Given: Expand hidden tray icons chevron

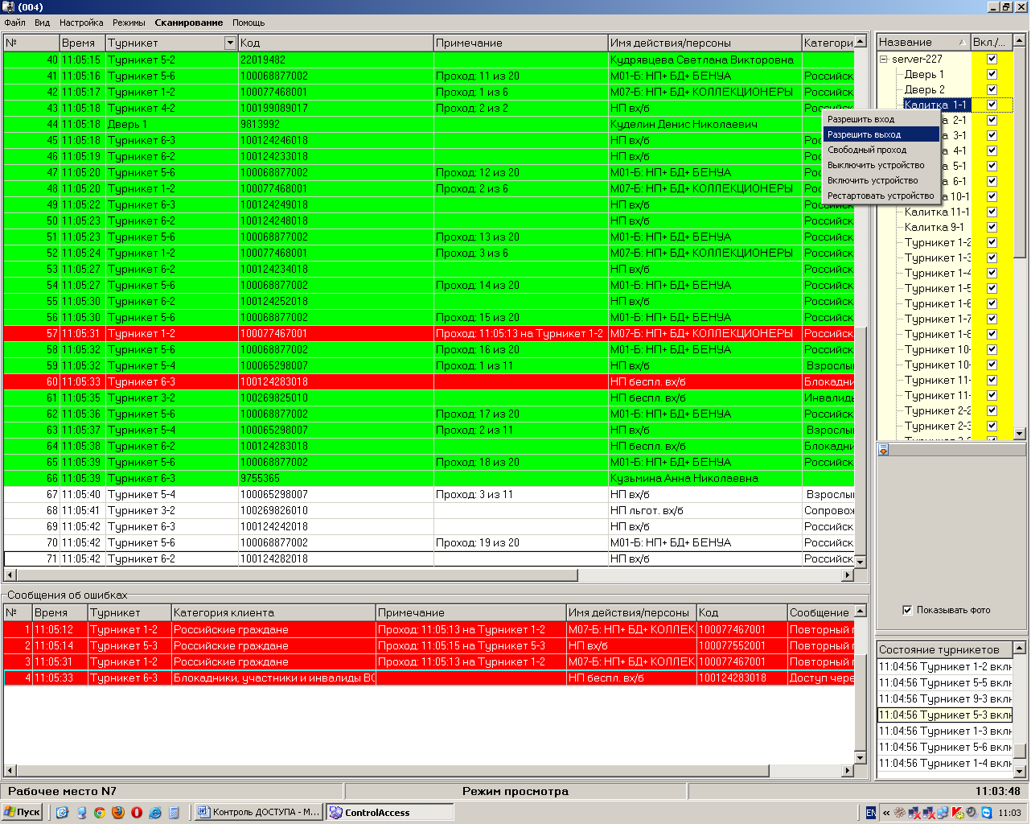Looking at the screenshot, I should (x=886, y=813).
